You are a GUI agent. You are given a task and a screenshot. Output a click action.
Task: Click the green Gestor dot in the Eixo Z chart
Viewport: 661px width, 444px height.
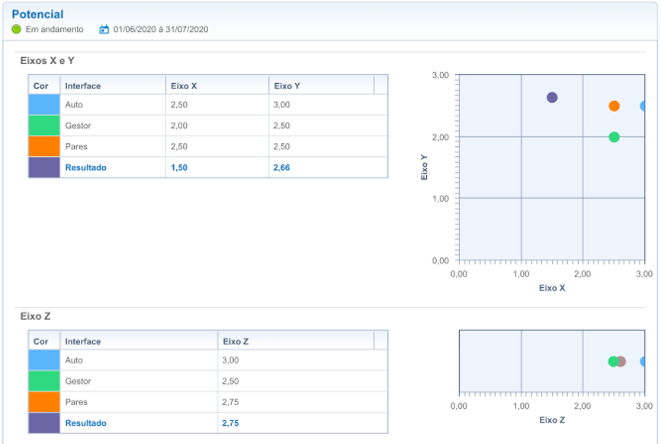coord(612,362)
